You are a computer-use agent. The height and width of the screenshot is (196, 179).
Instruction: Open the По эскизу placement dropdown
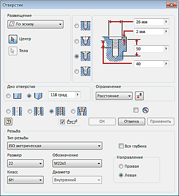tap(35, 24)
